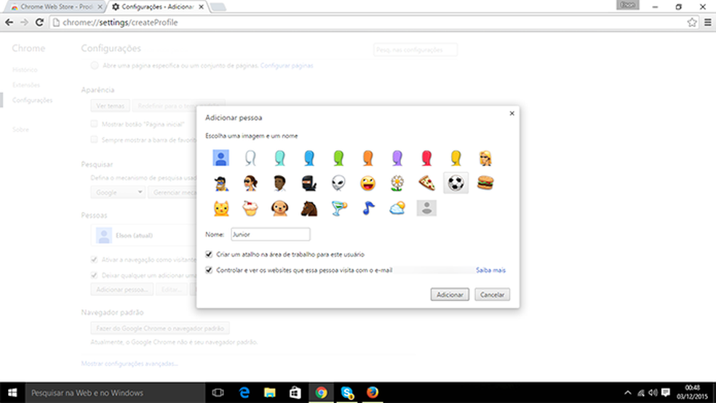Choose the dog avatar
This screenshot has height=403, width=716.
tap(279, 208)
